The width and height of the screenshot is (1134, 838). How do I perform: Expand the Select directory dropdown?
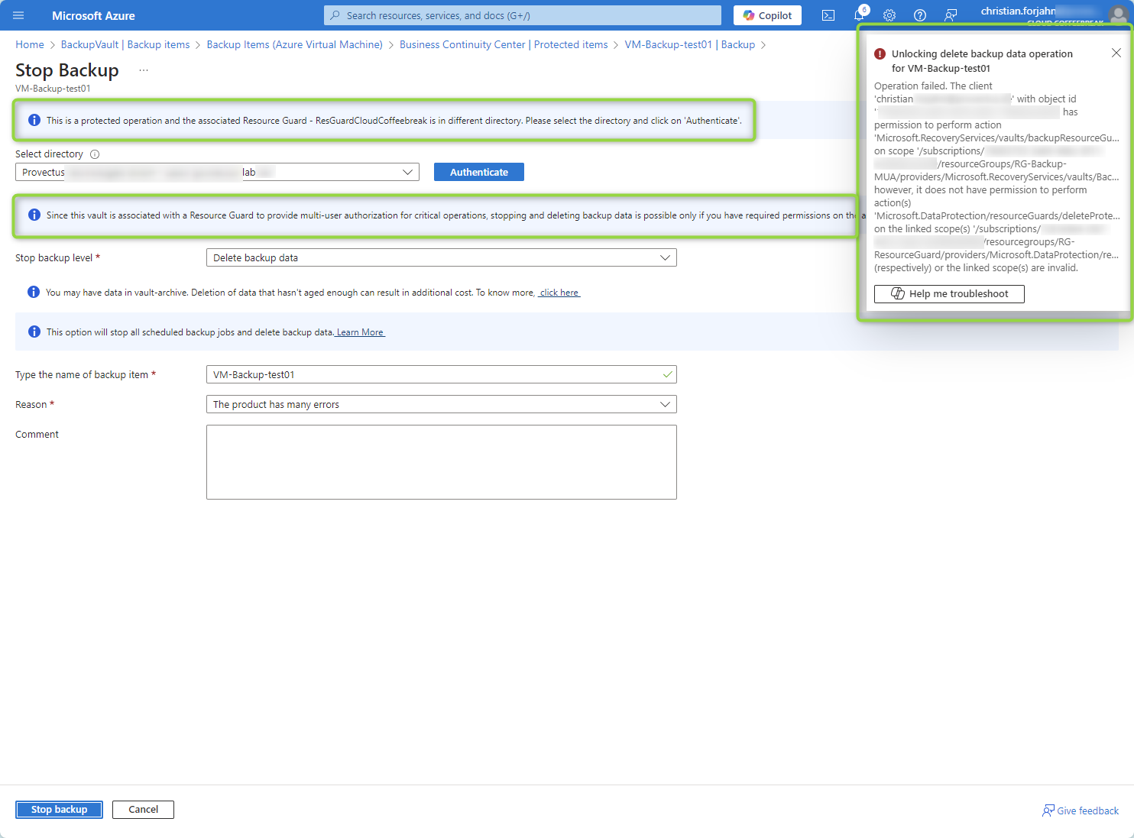click(217, 172)
